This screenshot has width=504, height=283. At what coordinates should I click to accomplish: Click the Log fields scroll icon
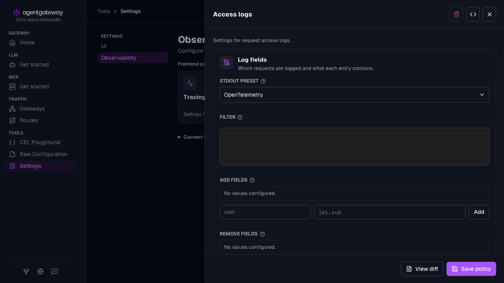click(226, 62)
